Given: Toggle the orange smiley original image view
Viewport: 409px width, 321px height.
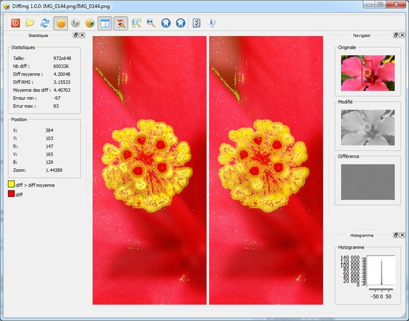Looking at the screenshot, I should tap(61, 23).
